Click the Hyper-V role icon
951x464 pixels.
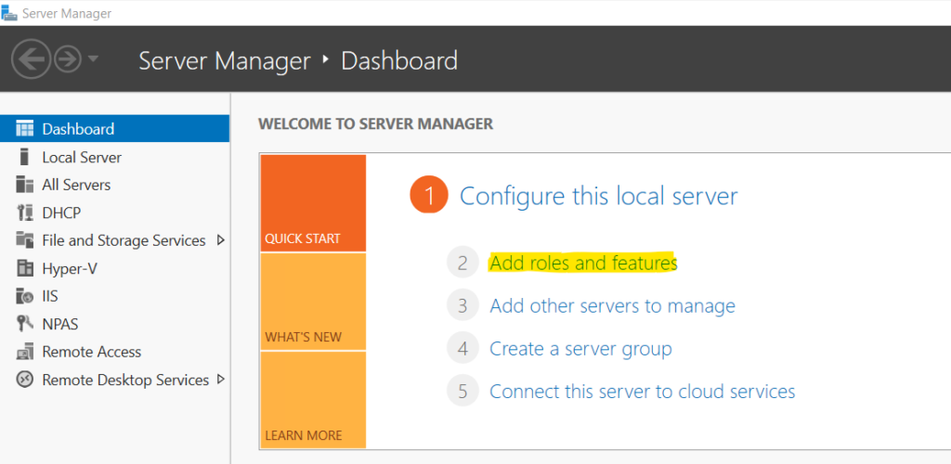coord(25,268)
